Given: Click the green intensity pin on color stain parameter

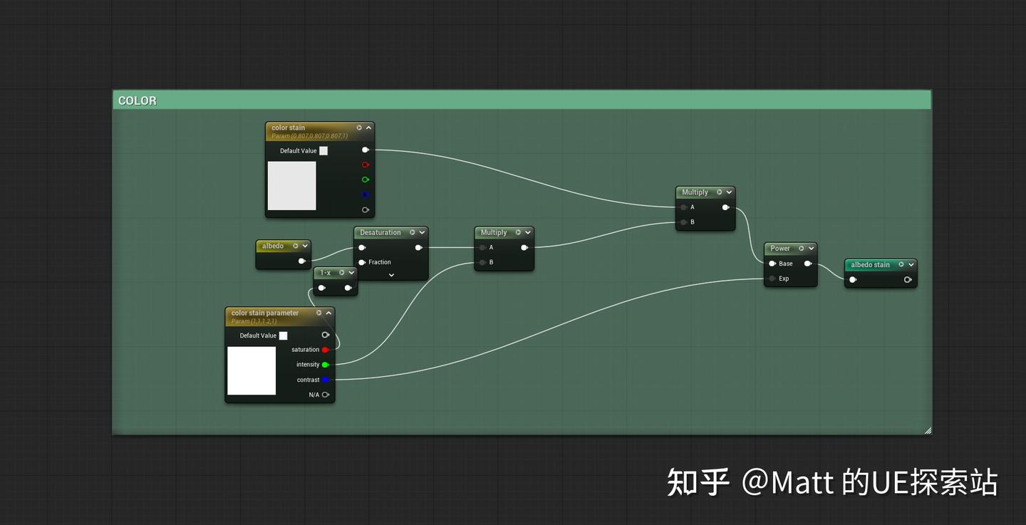Looking at the screenshot, I should coord(326,364).
